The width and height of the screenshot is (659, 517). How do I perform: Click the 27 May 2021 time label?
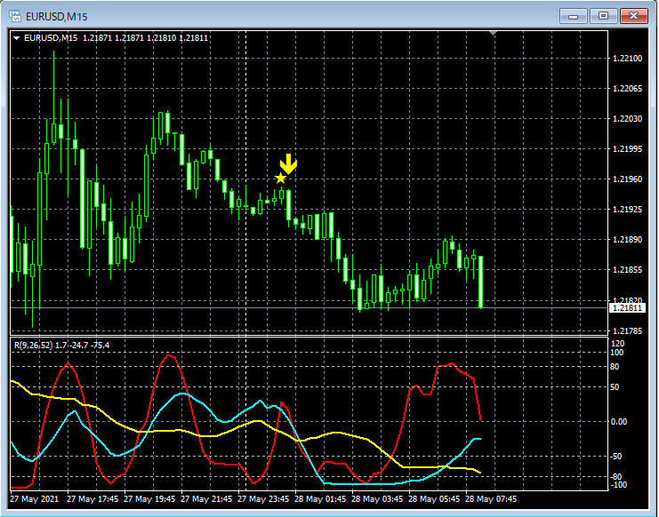coord(35,499)
